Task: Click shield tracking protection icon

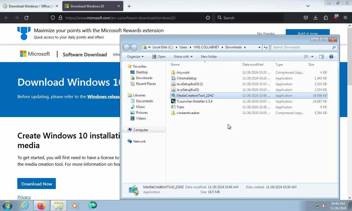Action: pos(53,18)
